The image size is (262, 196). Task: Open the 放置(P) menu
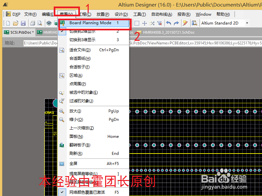pos(103,14)
